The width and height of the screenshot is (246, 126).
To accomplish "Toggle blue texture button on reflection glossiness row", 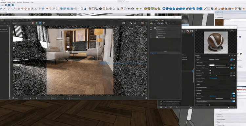I will (x=232, y=68).
